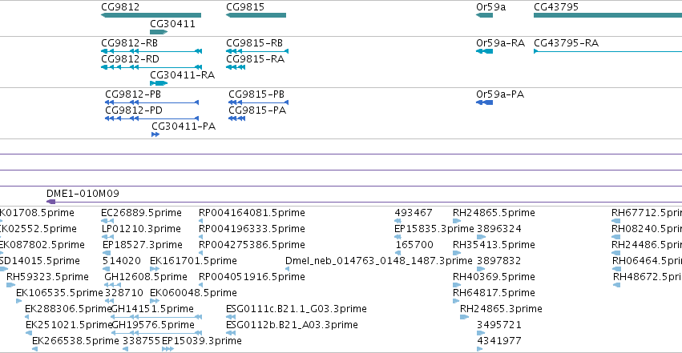The image size is (682, 353).
Task: Click the 328710 feature
Action: click(109, 301)
